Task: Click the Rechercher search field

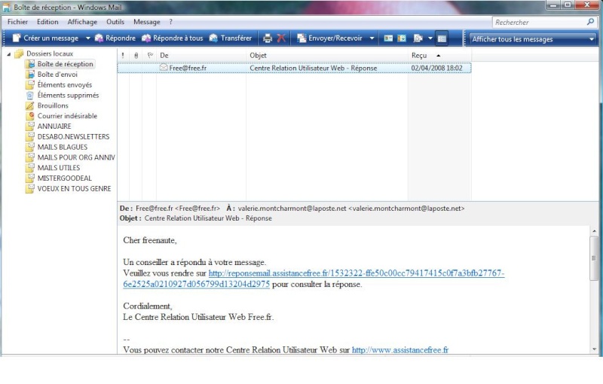Action: [539, 23]
